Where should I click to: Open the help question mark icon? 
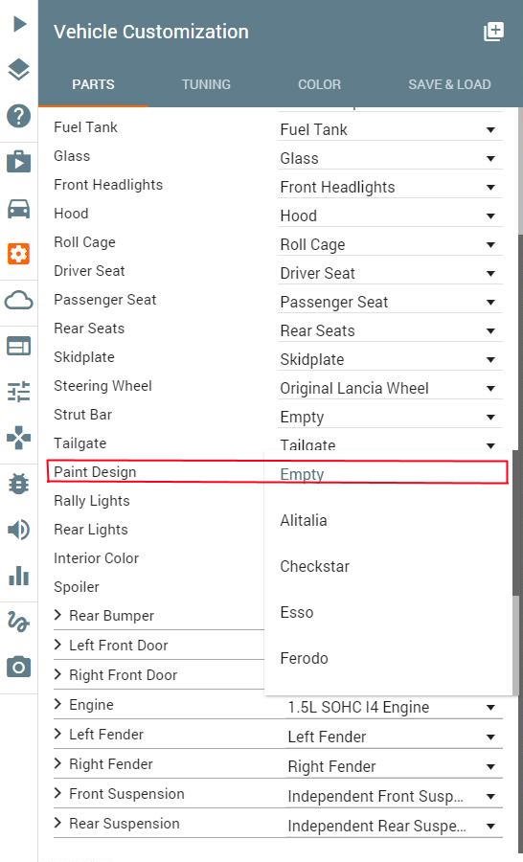(19, 116)
